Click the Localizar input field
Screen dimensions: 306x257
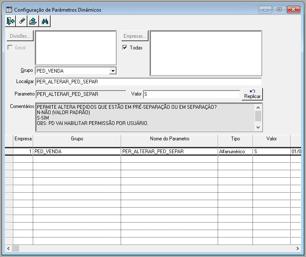click(x=148, y=82)
